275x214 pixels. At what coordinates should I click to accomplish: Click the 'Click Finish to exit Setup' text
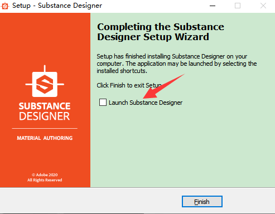pos(129,85)
